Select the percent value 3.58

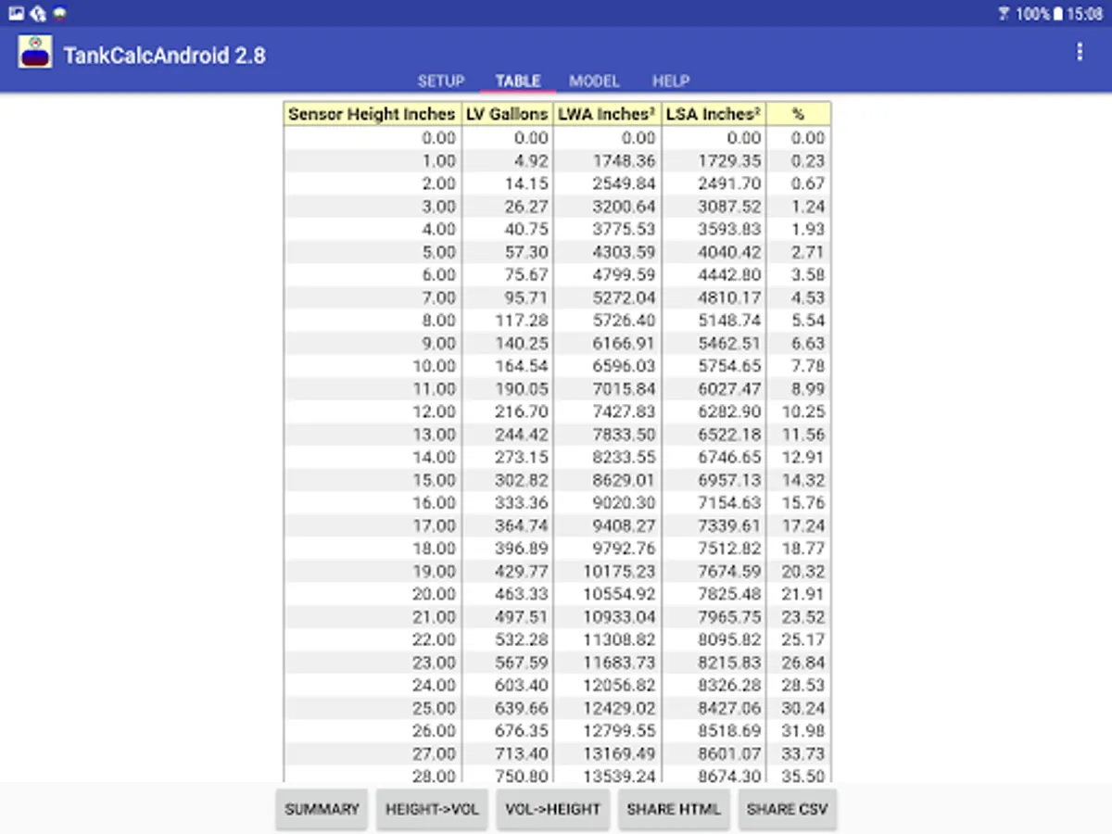pos(809,275)
